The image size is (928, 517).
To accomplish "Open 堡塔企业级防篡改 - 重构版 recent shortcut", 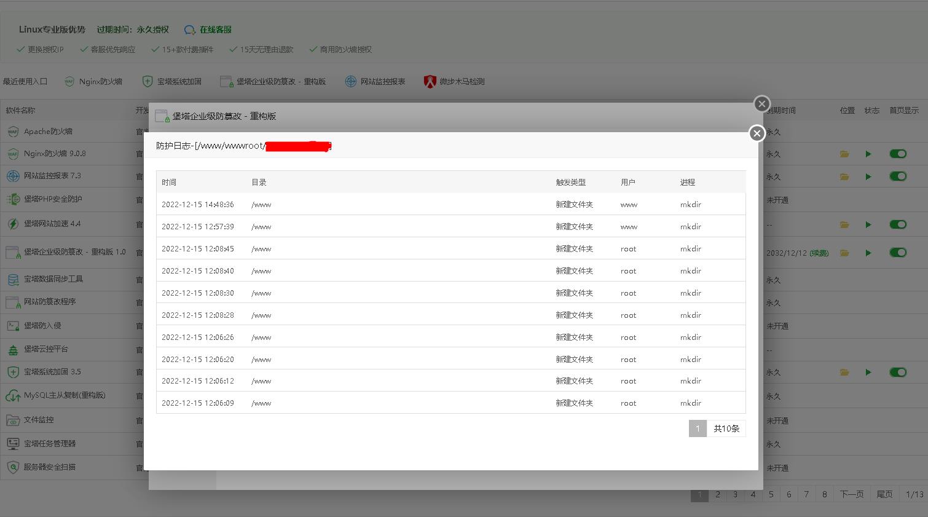I will (x=273, y=81).
